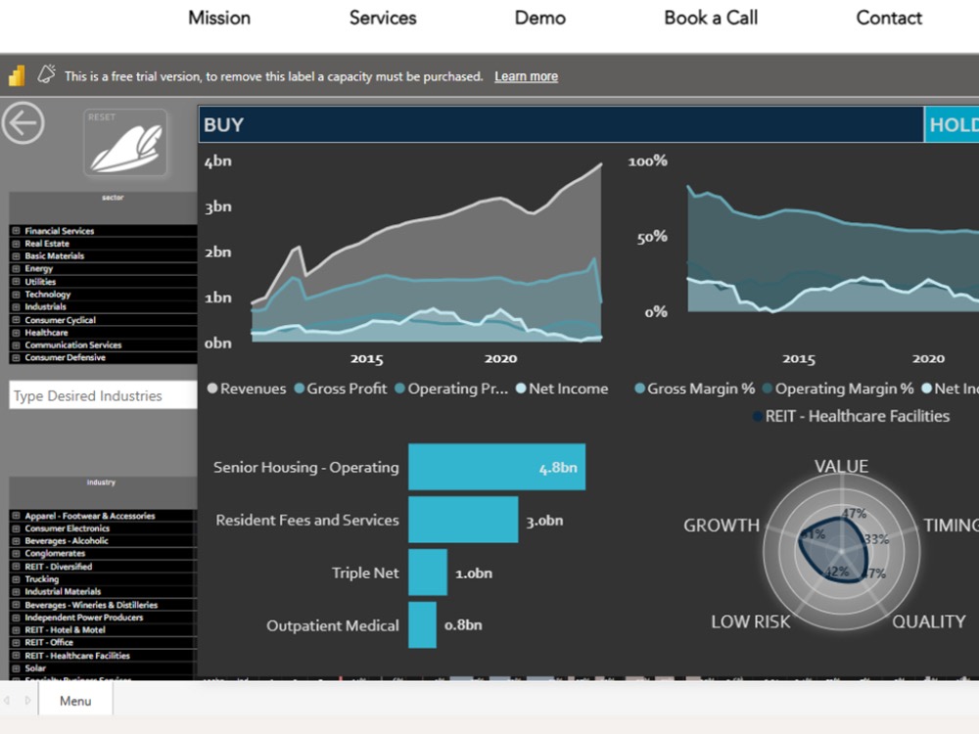Click the Gross Margin % legend marker
Viewport: 979px width, 734px height.
click(x=639, y=389)
